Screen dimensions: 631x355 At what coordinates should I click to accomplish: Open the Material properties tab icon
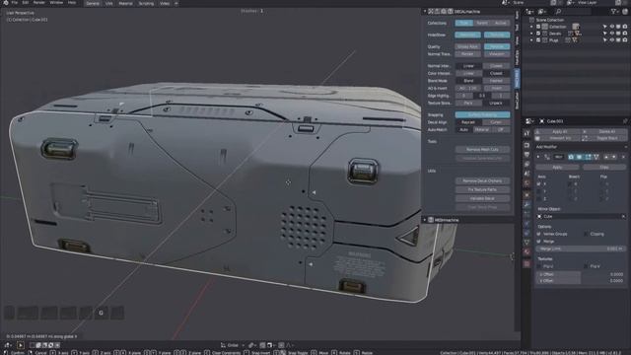click(x=526, y=252)
